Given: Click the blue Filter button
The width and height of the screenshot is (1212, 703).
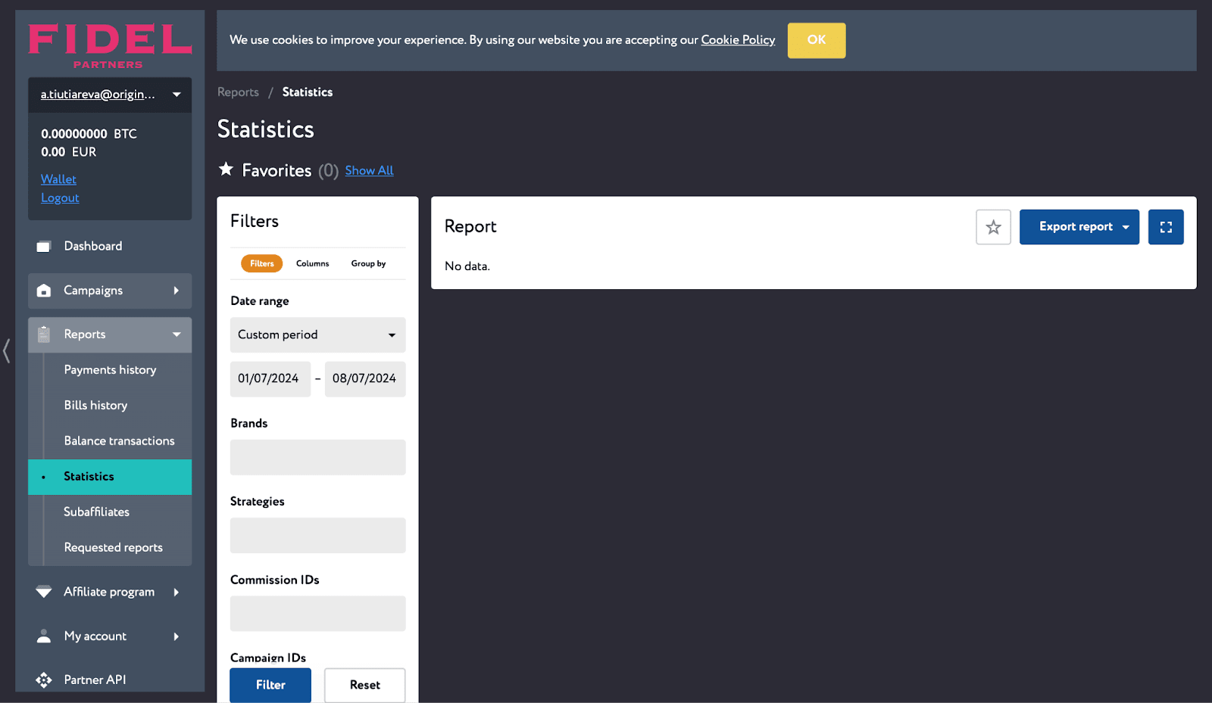Looking at the screenshot, I should 270,685.
